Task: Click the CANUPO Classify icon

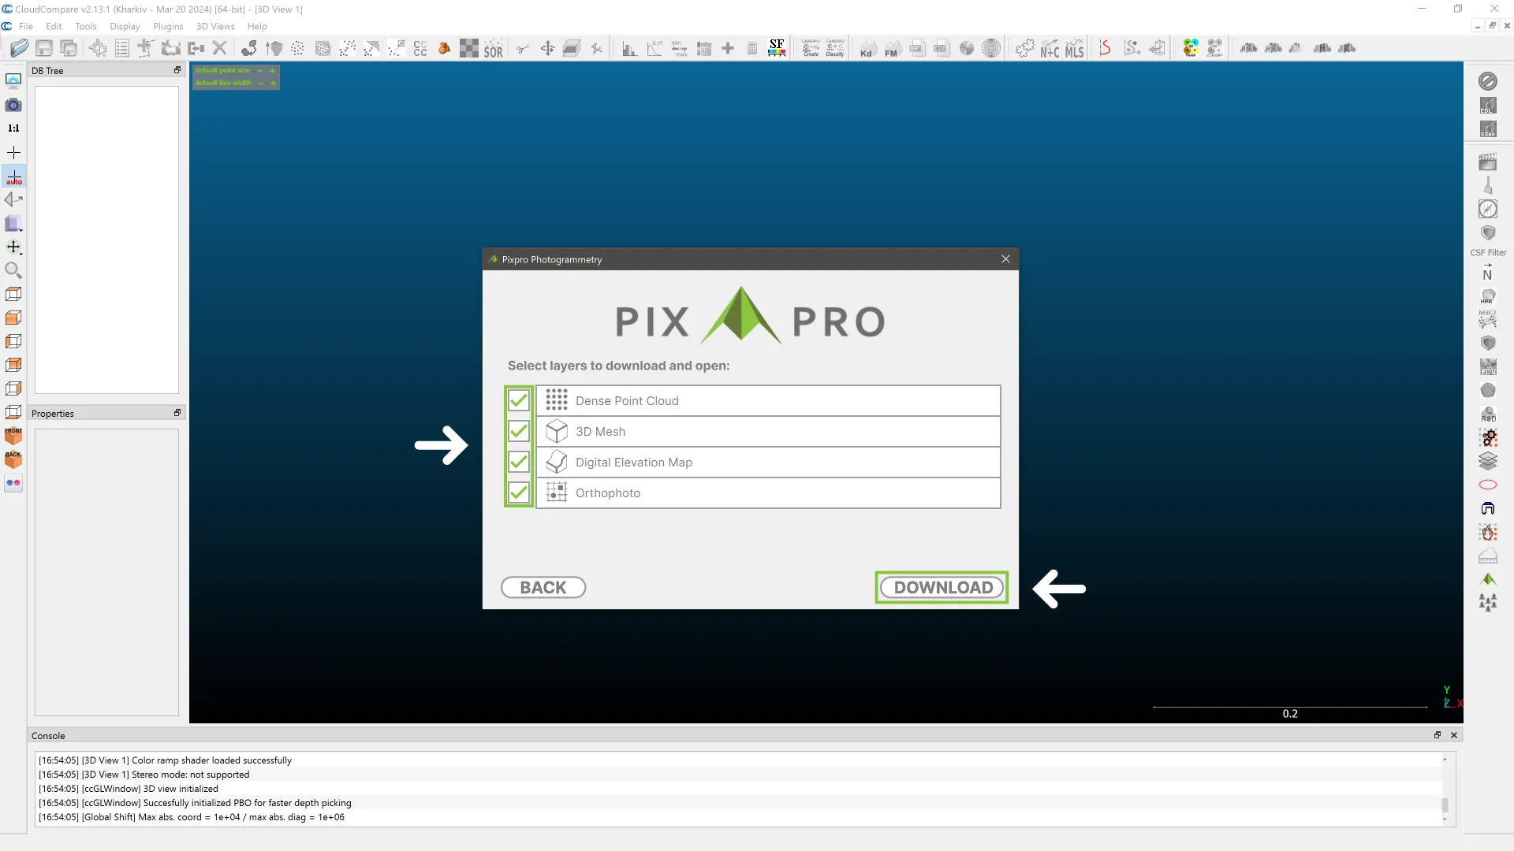Action: tap(835, 48)
